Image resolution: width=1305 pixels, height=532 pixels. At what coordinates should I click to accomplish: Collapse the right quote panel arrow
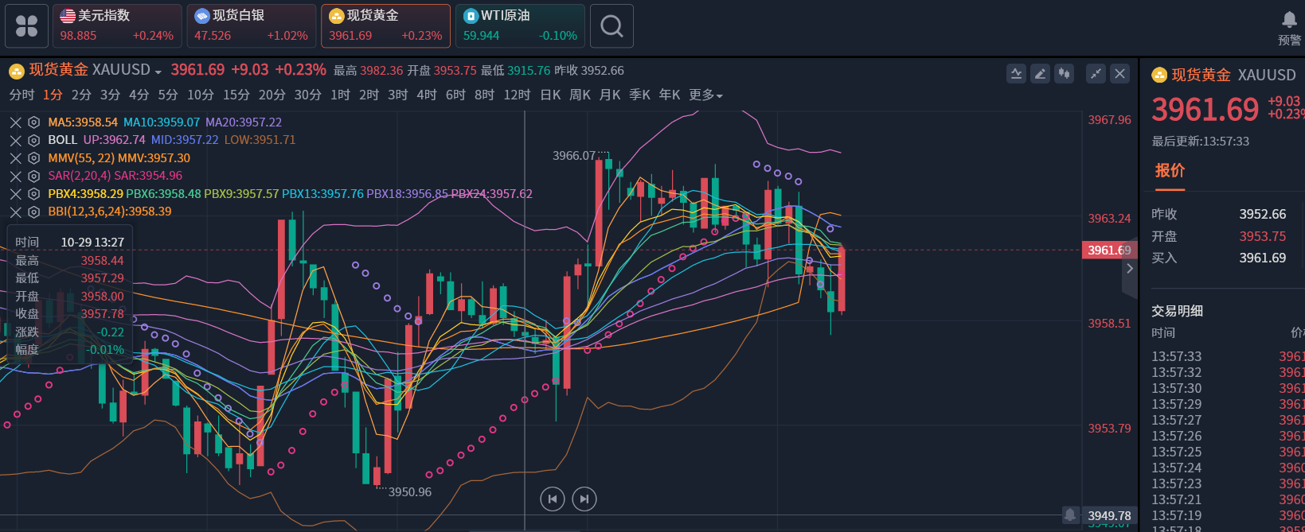tap(1129, 269)
